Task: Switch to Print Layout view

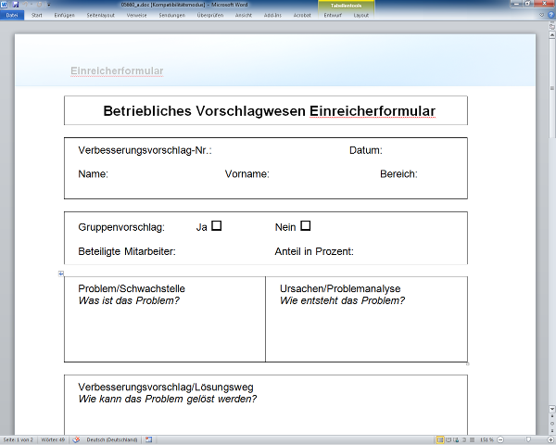Action: click(440, 439)
